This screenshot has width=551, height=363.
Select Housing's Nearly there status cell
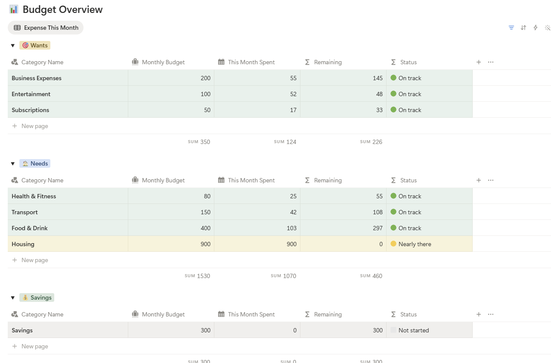(430, 244)
